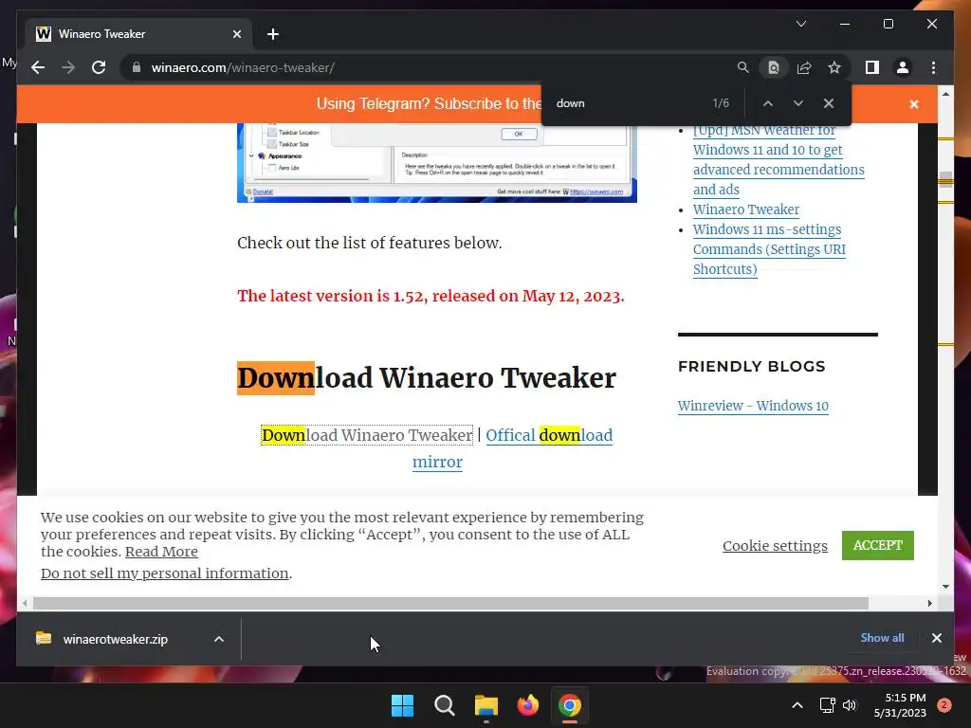This screenshot has width=971, height=728.
Task: Open Windows taskbar search
Action: (444, 705)
